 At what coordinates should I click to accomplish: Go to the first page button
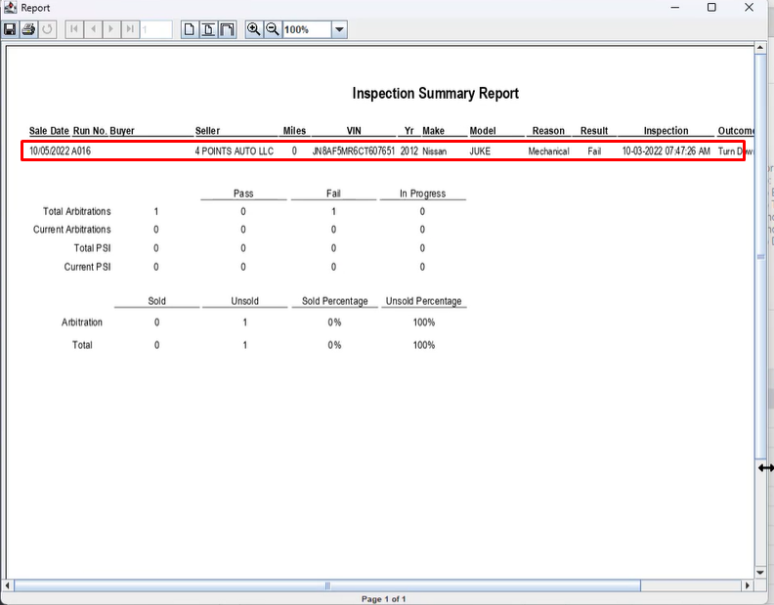pyautogui.click(x=74, y=29)
